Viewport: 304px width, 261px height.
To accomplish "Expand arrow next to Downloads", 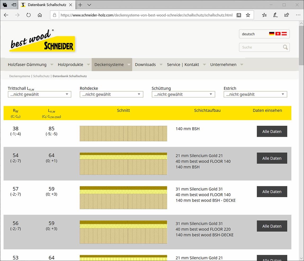I will pyautogui.click(x=161, y=65).
